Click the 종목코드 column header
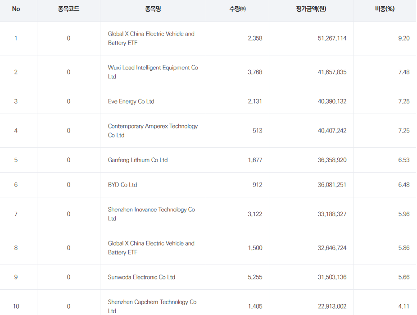This screenshot has height=315, width=417. pos(68,9)
